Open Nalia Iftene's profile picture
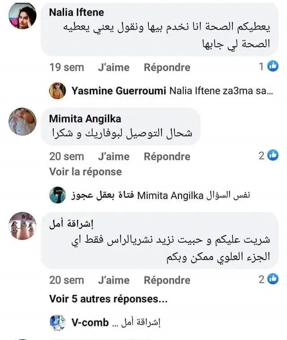Image resolution: width=287 pixels, height=340 pixels. pos(22,16)
